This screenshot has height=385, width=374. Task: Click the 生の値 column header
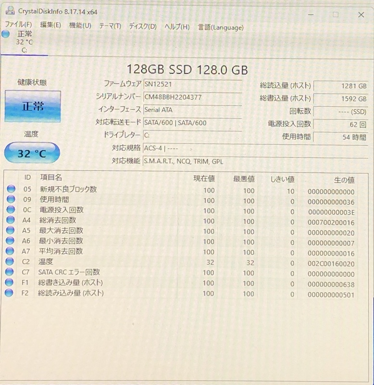click(x=344, y=180)
